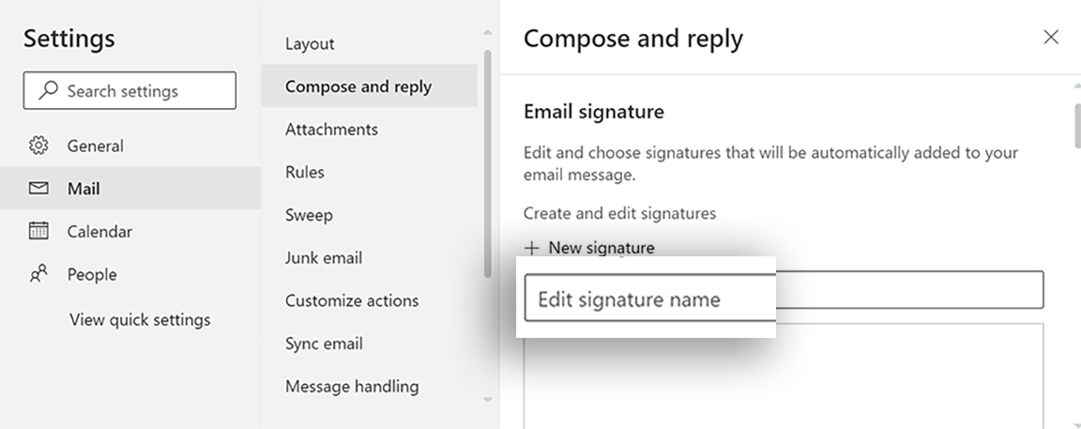Open Message handling settings
Viewport: 1081px width, 429px height.
coord(352,386)
